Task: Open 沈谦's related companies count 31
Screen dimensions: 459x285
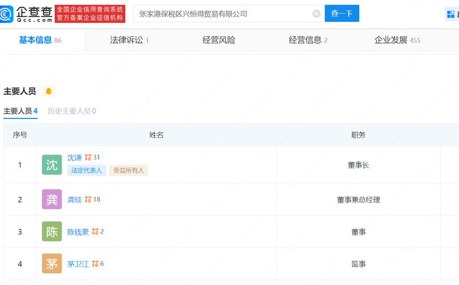Action: click(x=92, y=158)
